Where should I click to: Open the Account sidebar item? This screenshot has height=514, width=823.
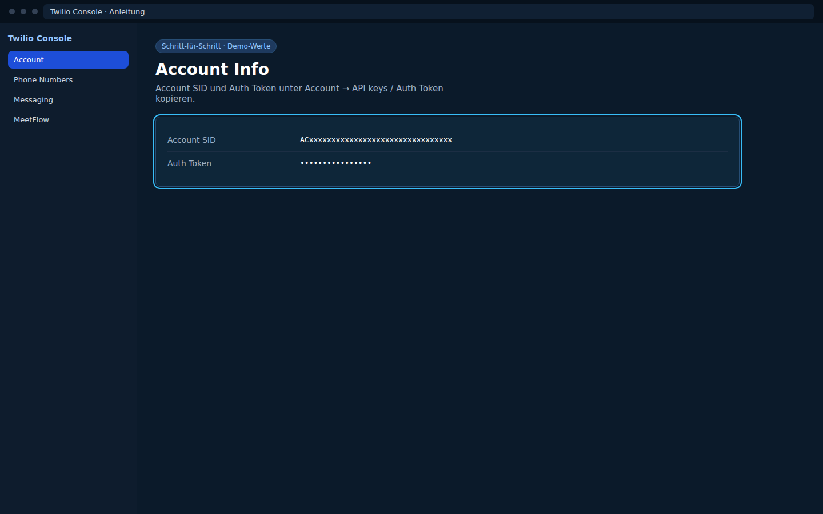click(x=68, y=59)
